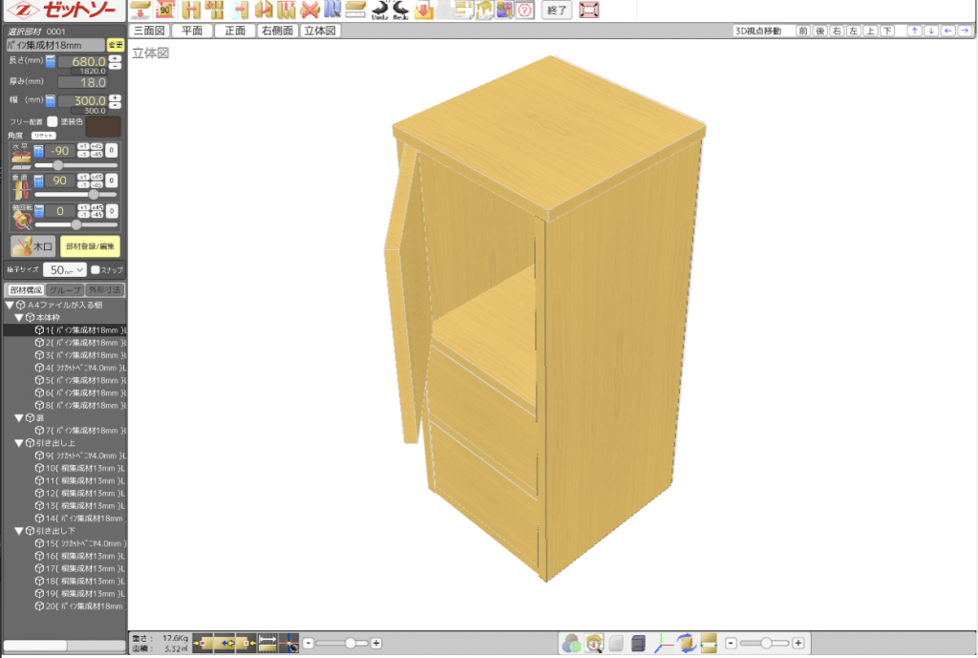Image resolution: width=978 pixels, height=658 pixels.
Task: Switch to the 三面図 view tab
Action: click(x=149, y=31)
